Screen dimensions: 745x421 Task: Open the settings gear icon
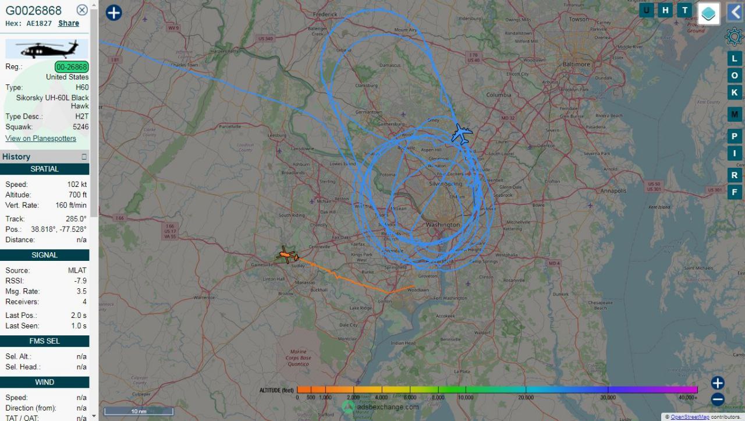tap(734, 37)
